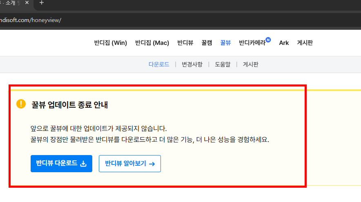The width and height of the screenshot is (361, 202).
Task: Click the text 앞으로 꿀뷰에 대한 업데이트가 제공되지 않습니다
Action: tap(98, 129)
